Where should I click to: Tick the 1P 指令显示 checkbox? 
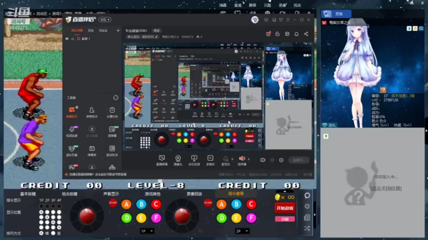41,206
